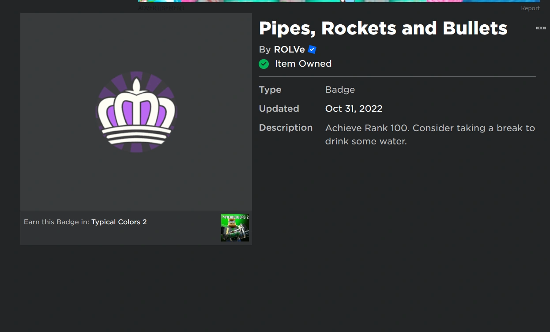Viewport: 550px width, 332px height.
Task: Click the ADVERTISEMENT label
Action: click(161, 8)
